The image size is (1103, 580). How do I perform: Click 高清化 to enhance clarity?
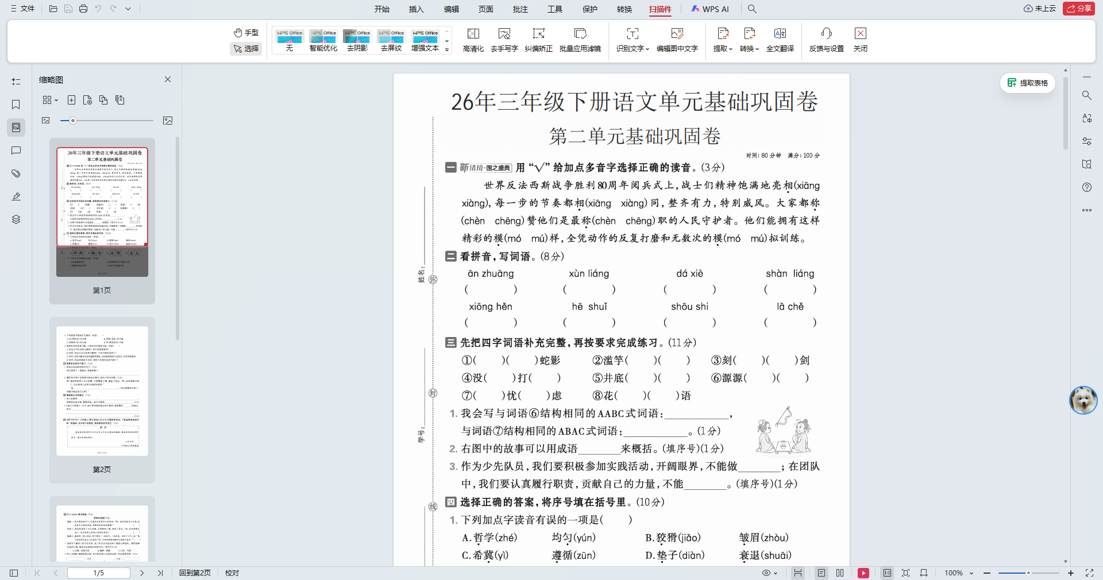coord(473,40)
